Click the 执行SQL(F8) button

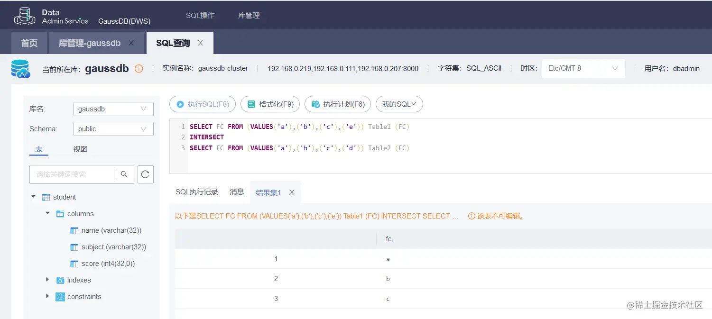point(203,104)
